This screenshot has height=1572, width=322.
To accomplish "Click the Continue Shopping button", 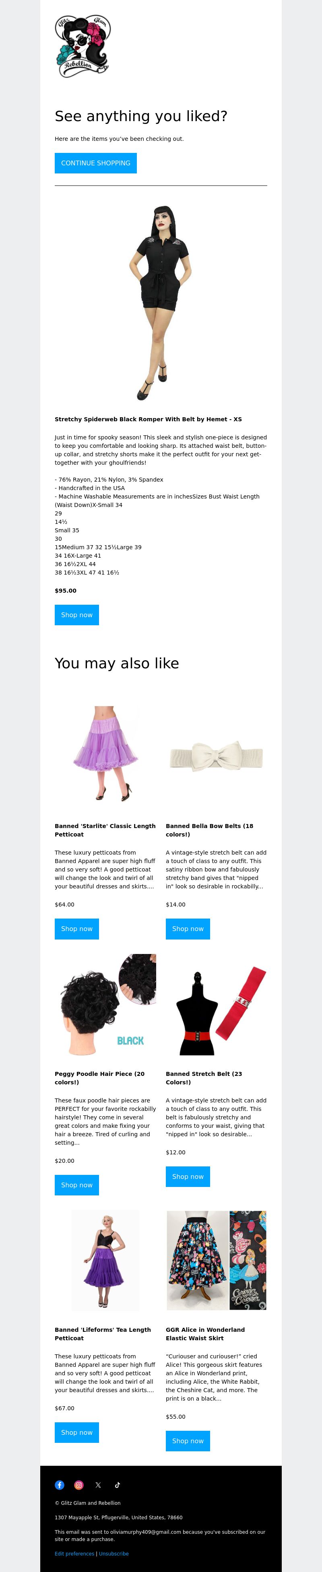I will [x=95, y=163].
